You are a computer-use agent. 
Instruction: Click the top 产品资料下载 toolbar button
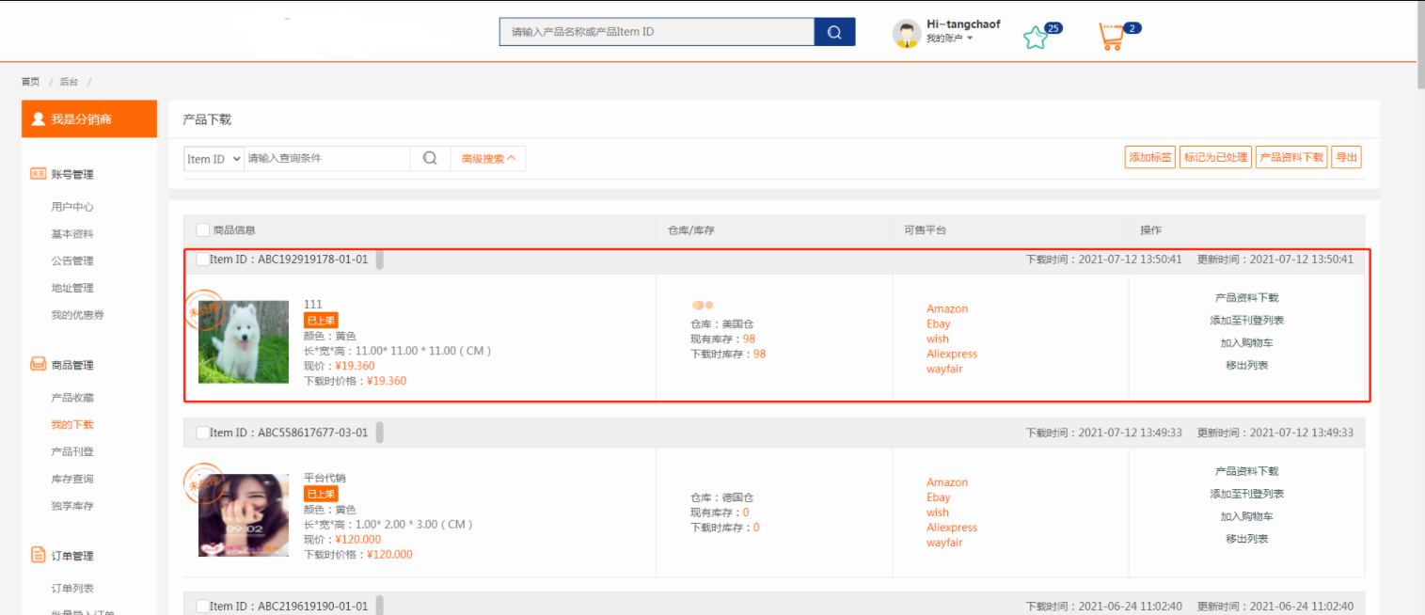point(1291,157)
